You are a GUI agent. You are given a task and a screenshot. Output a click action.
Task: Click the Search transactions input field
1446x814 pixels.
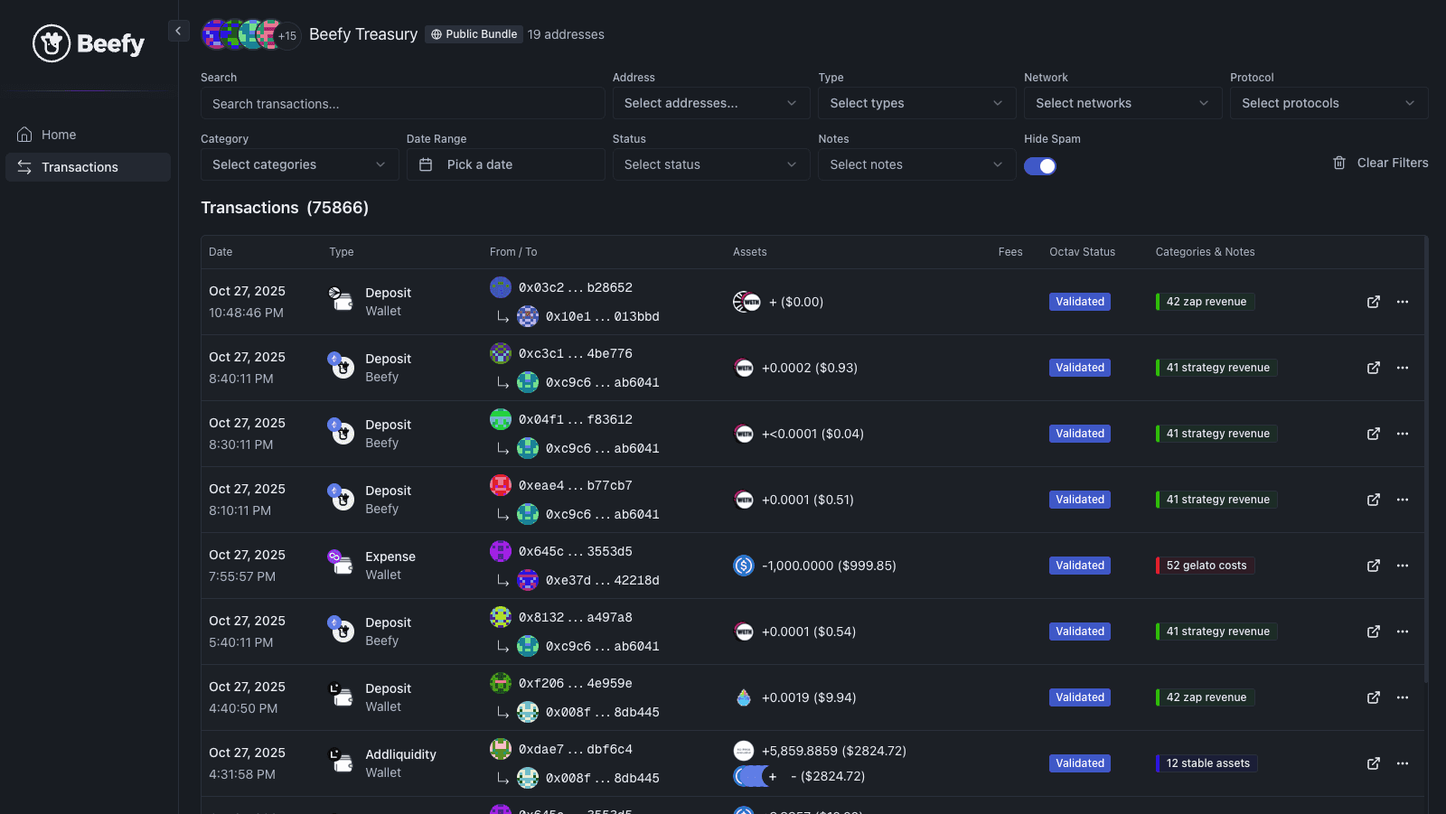click(x=402, y=104)
